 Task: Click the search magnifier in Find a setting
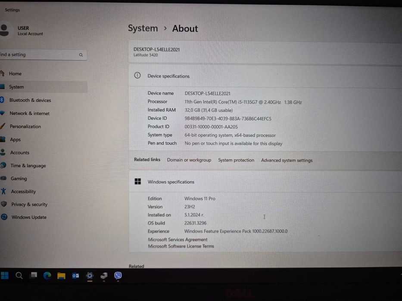click(x=81, y=55)
